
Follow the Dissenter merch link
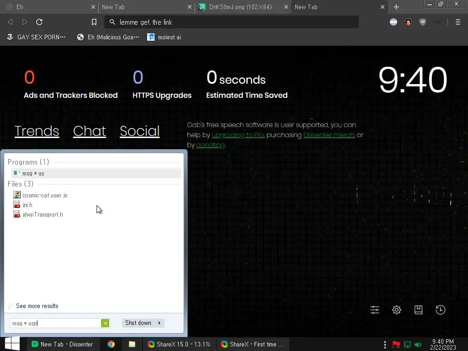[x=329, y=135]
